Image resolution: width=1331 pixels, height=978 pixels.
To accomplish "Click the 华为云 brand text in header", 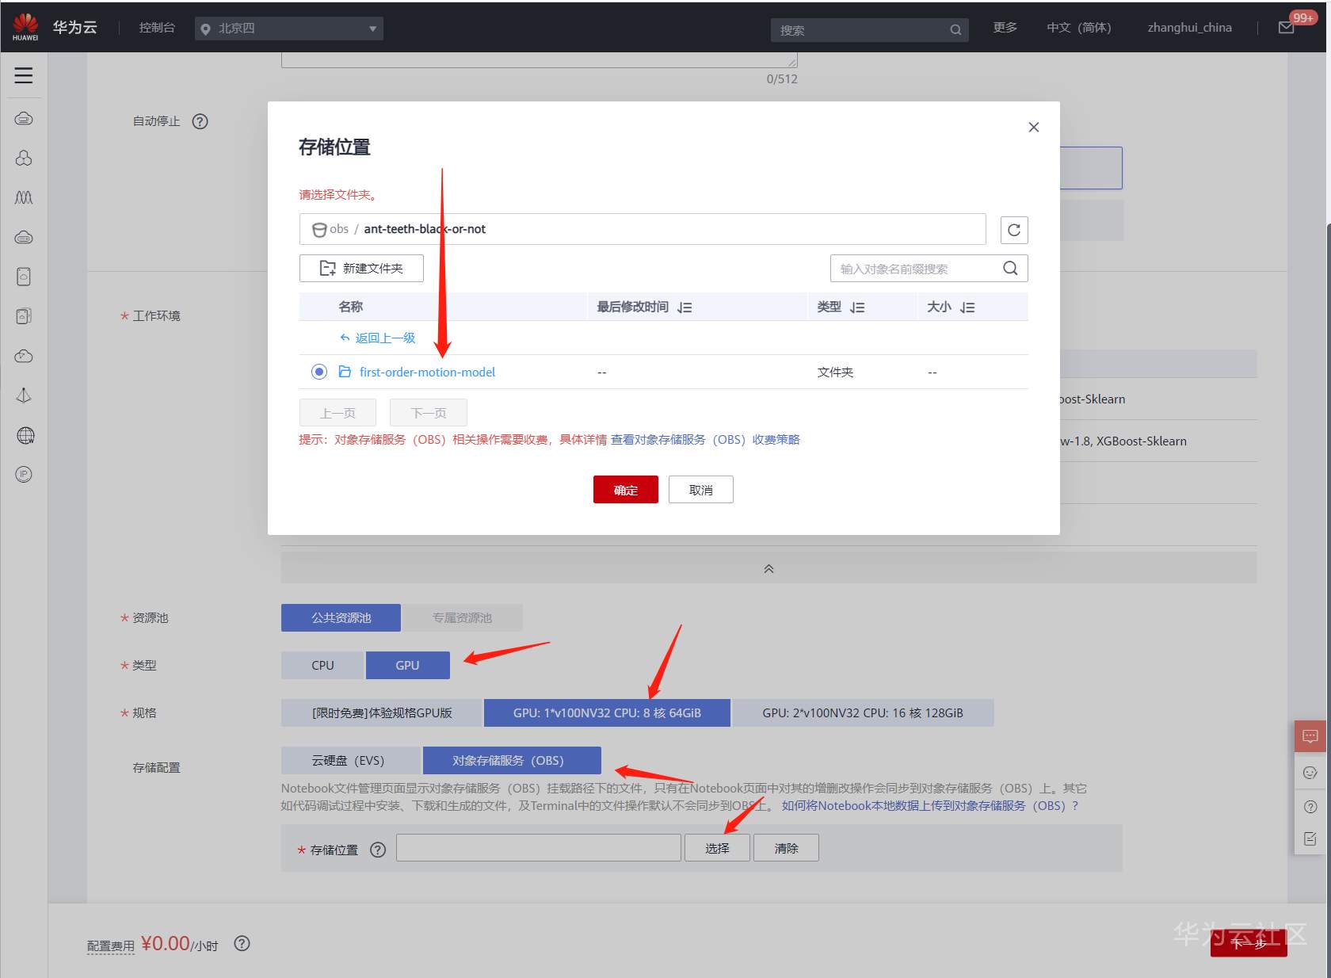I will coord(75,27).
